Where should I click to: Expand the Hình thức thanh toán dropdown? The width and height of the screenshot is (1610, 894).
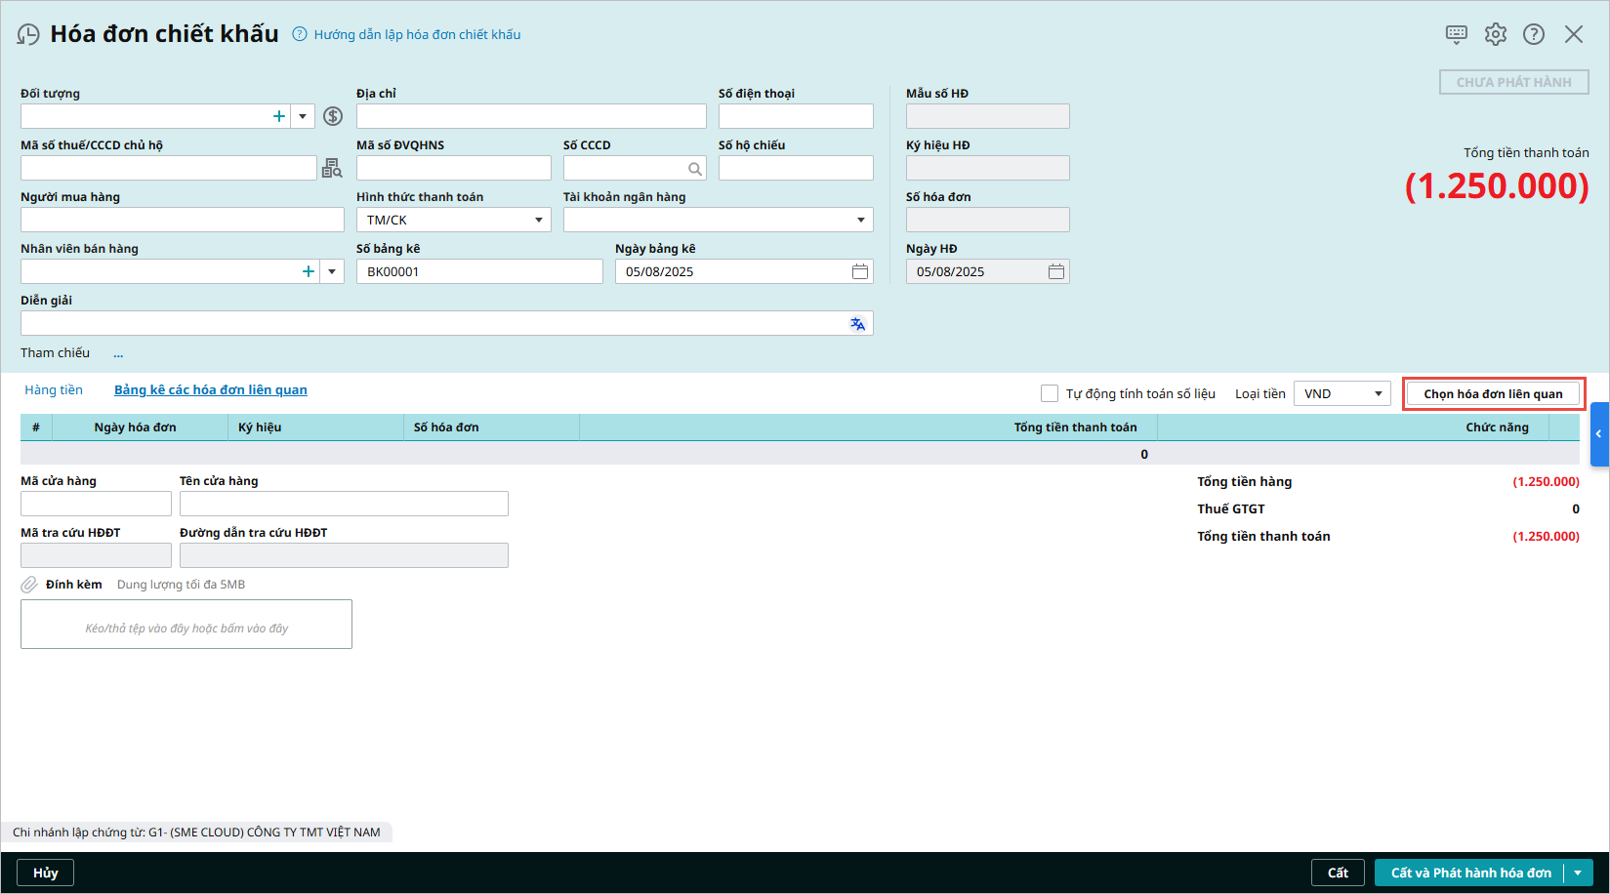[x=538, y=221]
